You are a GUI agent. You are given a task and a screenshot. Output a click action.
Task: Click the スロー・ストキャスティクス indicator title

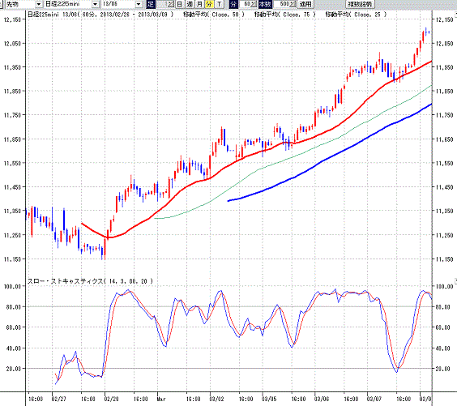point(90,281)
